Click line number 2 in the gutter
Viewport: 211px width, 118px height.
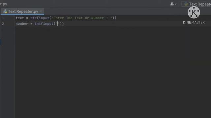click(3, 24)
